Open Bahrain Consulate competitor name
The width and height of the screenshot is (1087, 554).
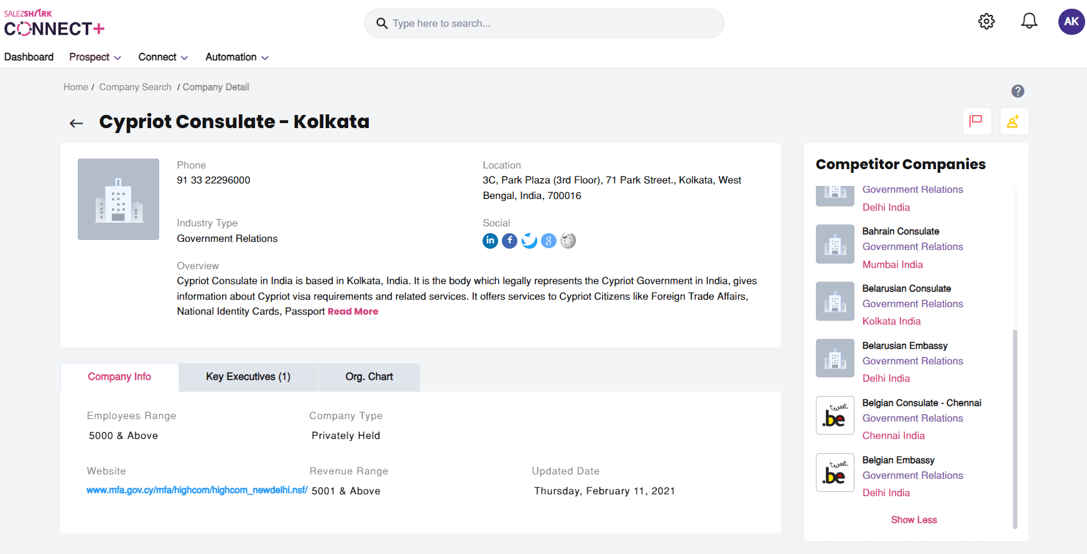tap(900, 231)
